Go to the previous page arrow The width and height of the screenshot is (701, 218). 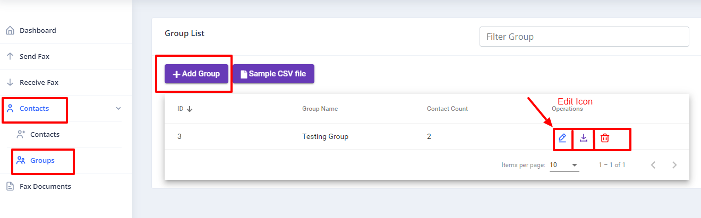pyautogui.click(x=653, y=165)
